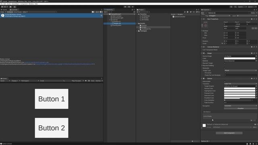Image resolution: width=258 pixels, height=145 pixels.
Task: Open the Image component help icon
Action: point(252,53)
